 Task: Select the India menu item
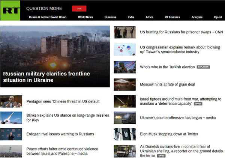coord(131,17)
